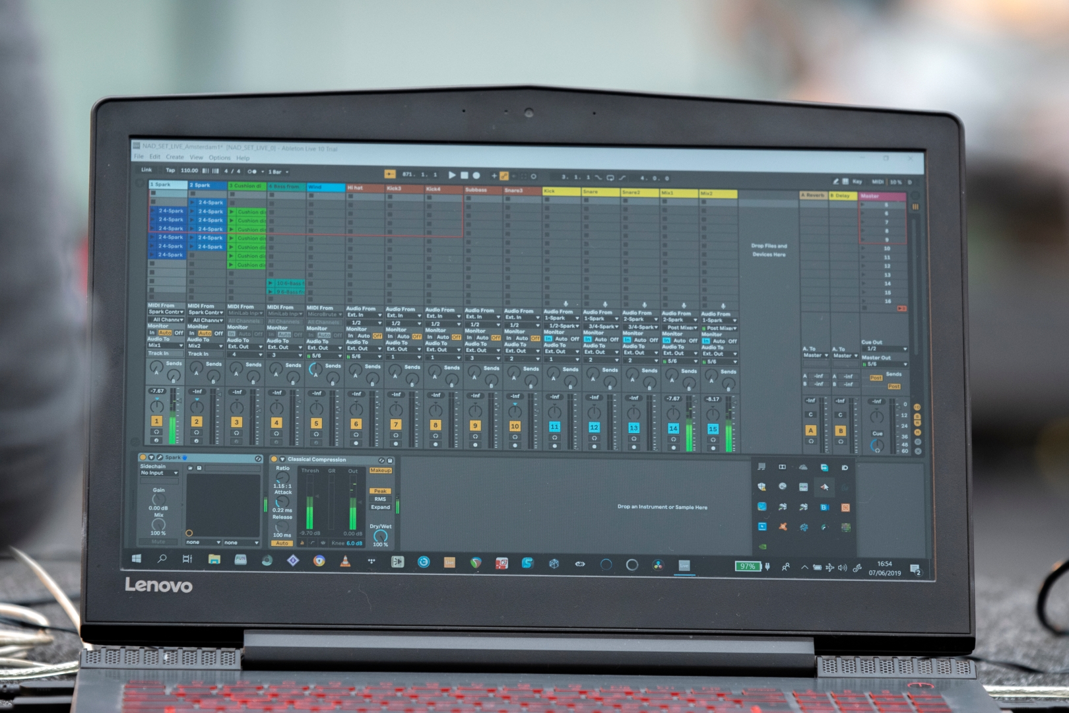This screenshot has width=1069, height=713.
Task: Toggle the Follow button in transport bar
Action: pyautogui.click(x=390, y=174)
